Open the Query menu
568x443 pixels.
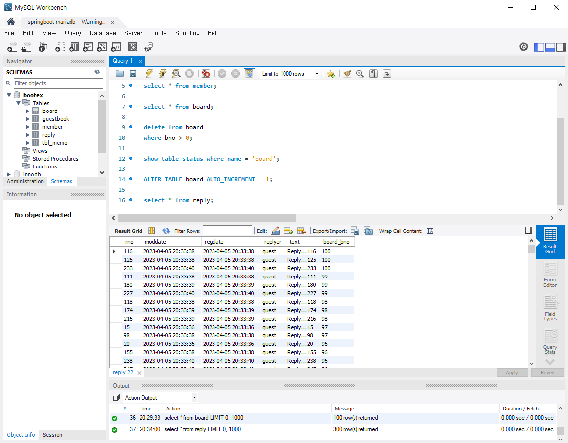73,33
